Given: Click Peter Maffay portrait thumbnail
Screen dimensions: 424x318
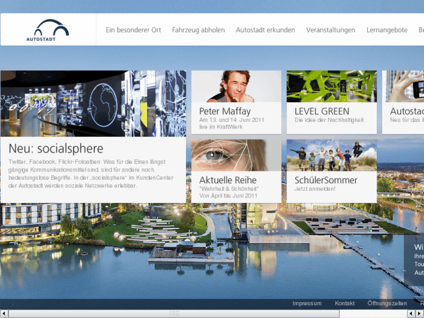Looking at the screenshot, I should (236, 86).
